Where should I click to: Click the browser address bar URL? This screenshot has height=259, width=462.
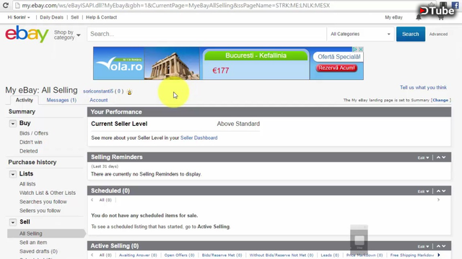tap(176, 5)
